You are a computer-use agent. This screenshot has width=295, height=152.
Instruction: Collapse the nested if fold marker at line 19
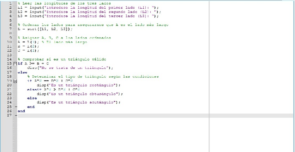tap(15, 81)
